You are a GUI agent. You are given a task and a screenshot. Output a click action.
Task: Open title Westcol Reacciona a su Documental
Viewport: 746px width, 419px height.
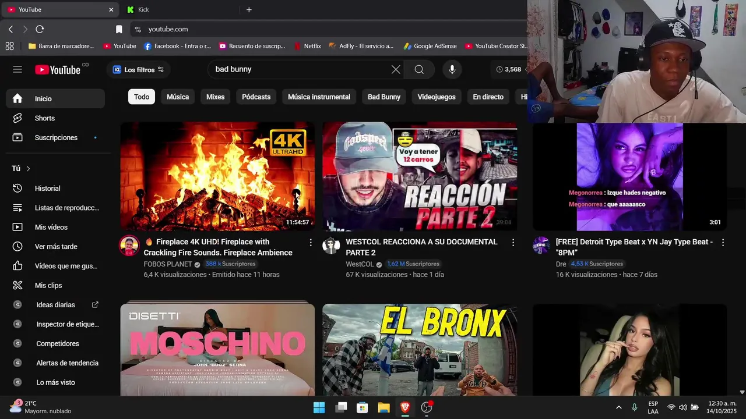click(x=421, y=247)
